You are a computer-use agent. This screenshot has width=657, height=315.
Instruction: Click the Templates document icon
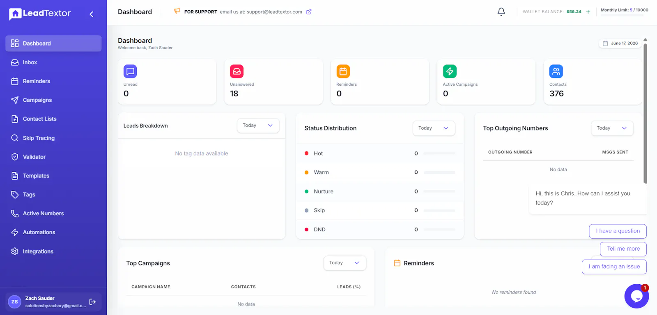point(15,176)
